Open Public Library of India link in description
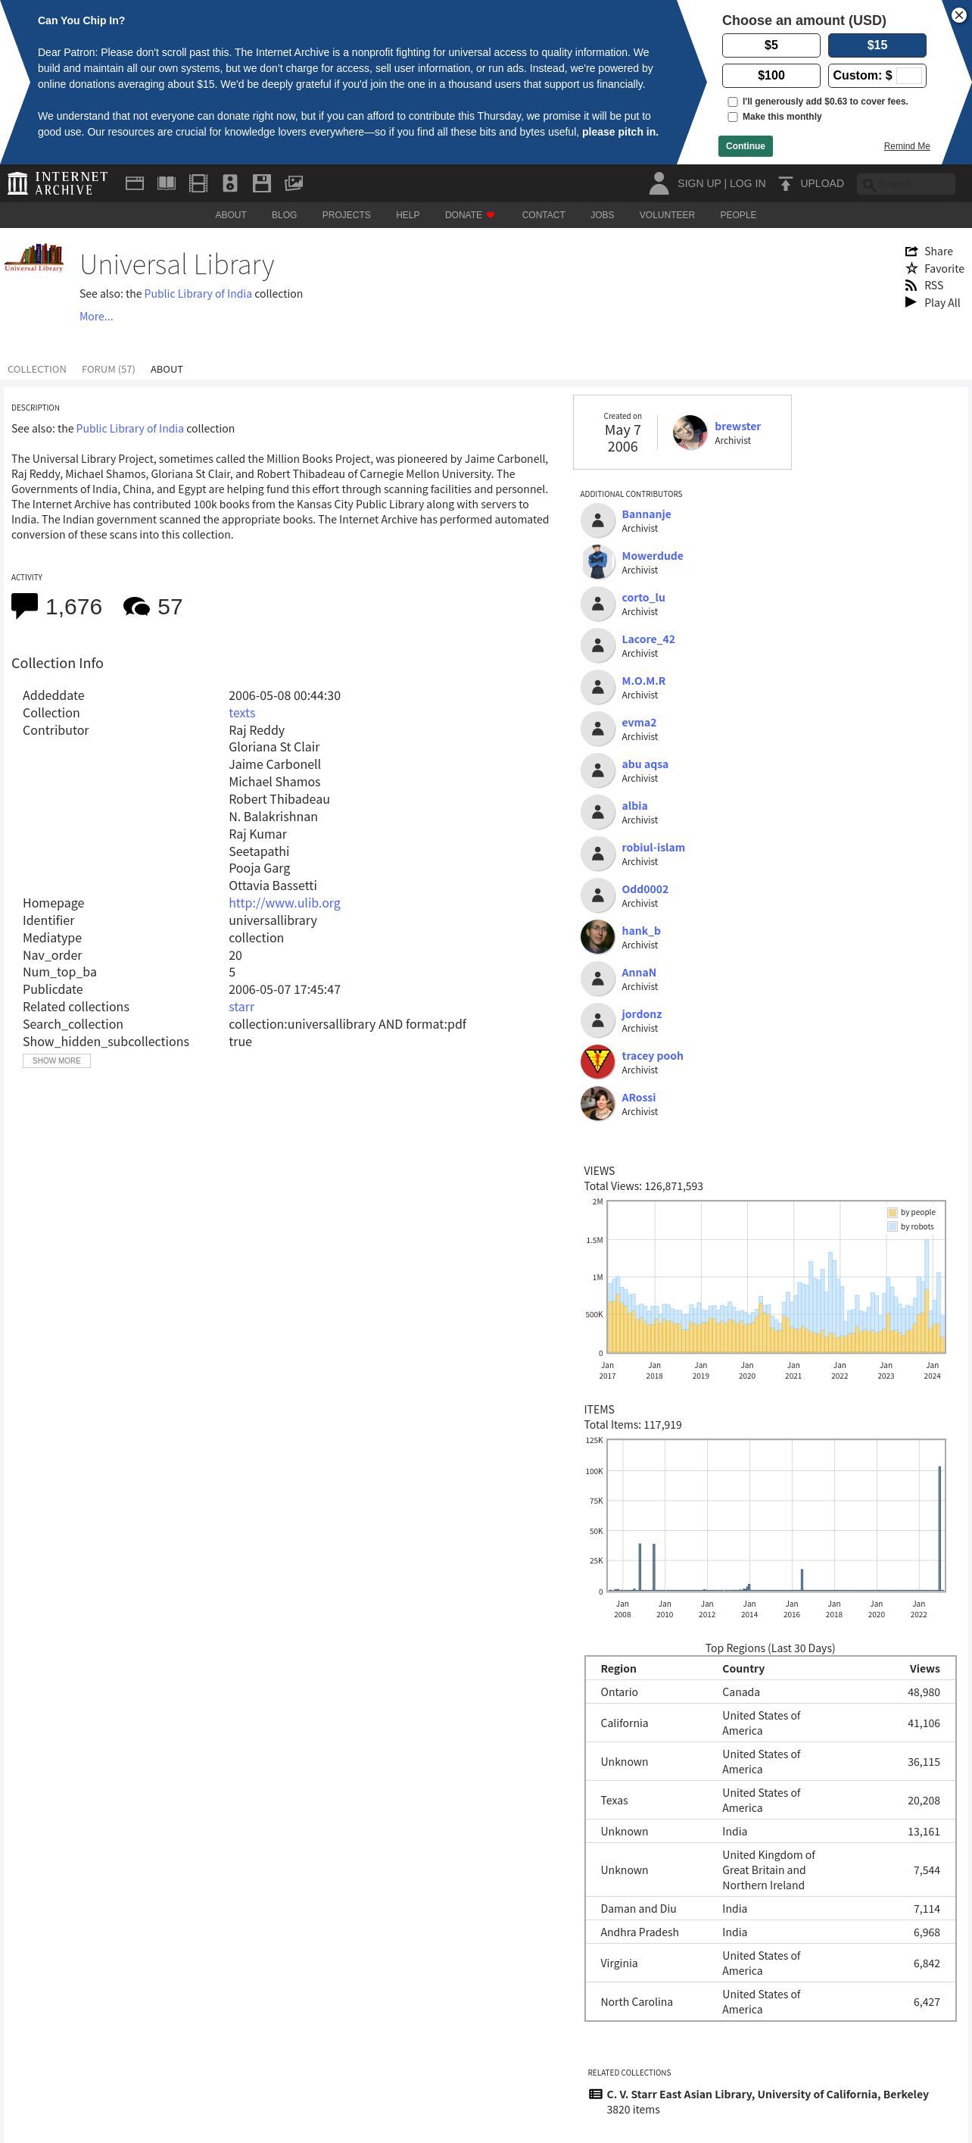 click(129, 429)
